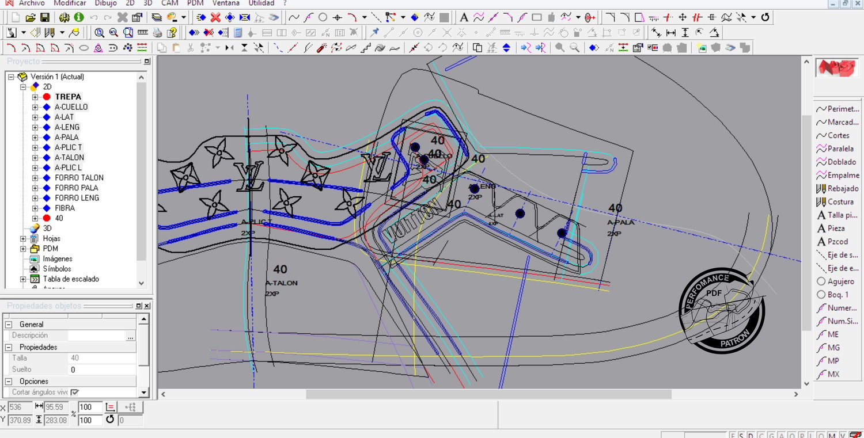Click the green information icon
The image size is (864, 438).
[x=79, y=17]
